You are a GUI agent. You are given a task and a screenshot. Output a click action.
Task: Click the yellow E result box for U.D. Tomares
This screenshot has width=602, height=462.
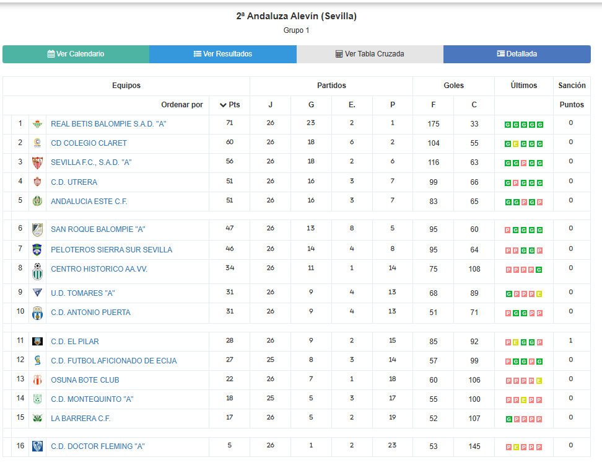click(539, 294)
